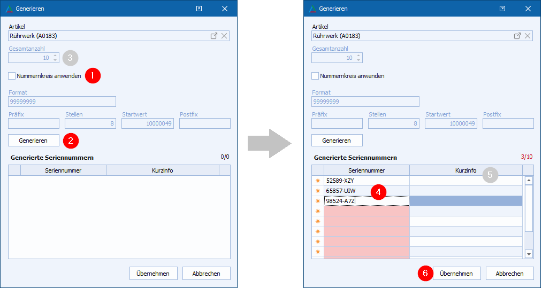542x288 pixels.
Task: Decrease Gesamtanzahl with down arrow in right dialog
Action: [x=358, y=60]
